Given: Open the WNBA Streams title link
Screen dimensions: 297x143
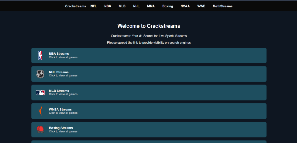Looking at the screenshot, I should 60,109.
